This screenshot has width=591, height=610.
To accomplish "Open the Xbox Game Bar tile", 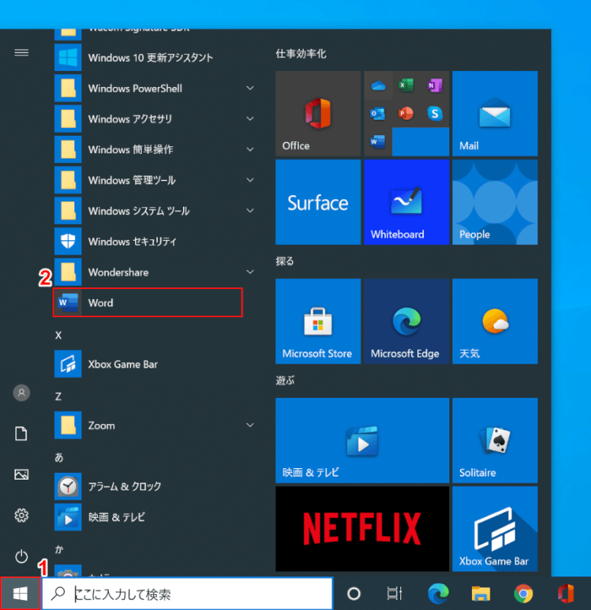I will coord(495,528).
